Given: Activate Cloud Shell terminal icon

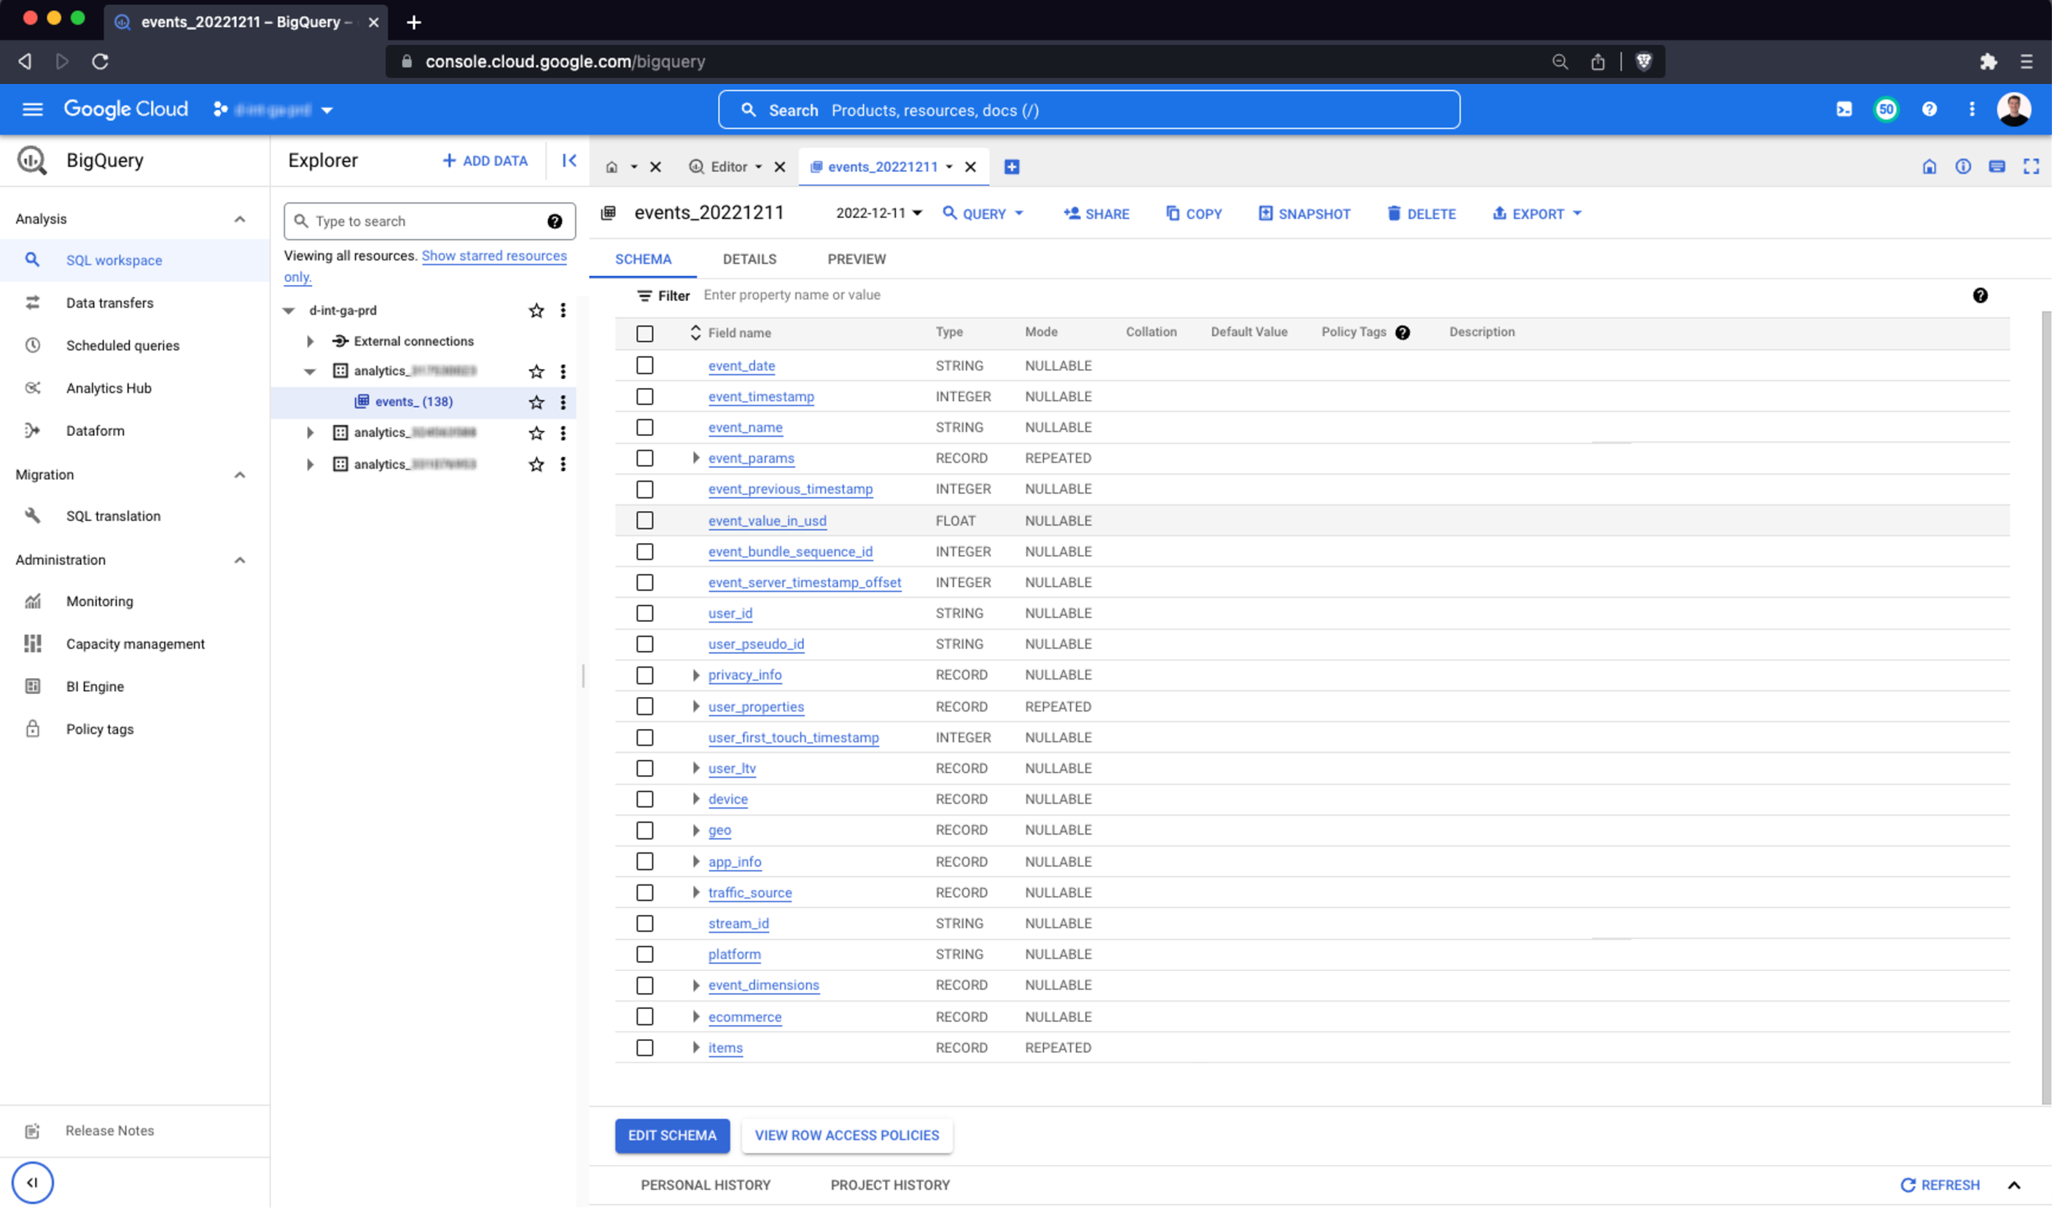Looking at the screenshot, I should 1844,109.
